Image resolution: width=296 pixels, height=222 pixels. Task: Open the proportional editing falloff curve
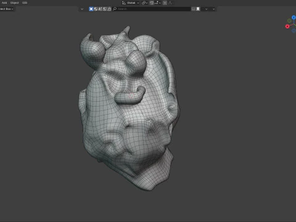click(170, 3)
